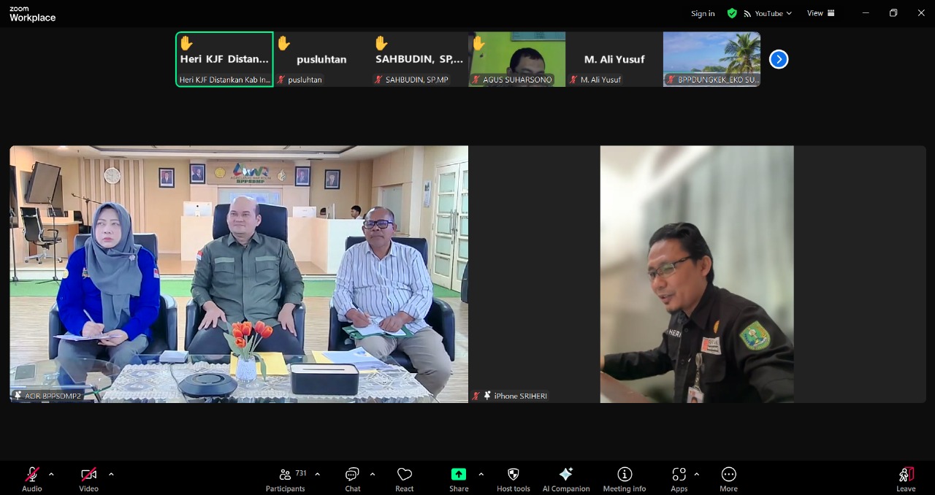Open the Zoom Apps panel
Screen dimensions: 935x495
tap(679, 478)
